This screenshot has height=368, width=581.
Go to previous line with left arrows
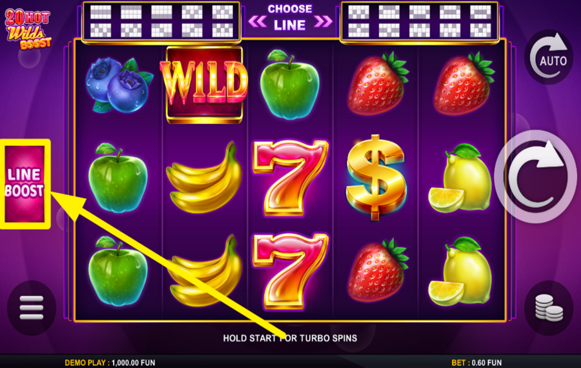[x=258, y=22]
